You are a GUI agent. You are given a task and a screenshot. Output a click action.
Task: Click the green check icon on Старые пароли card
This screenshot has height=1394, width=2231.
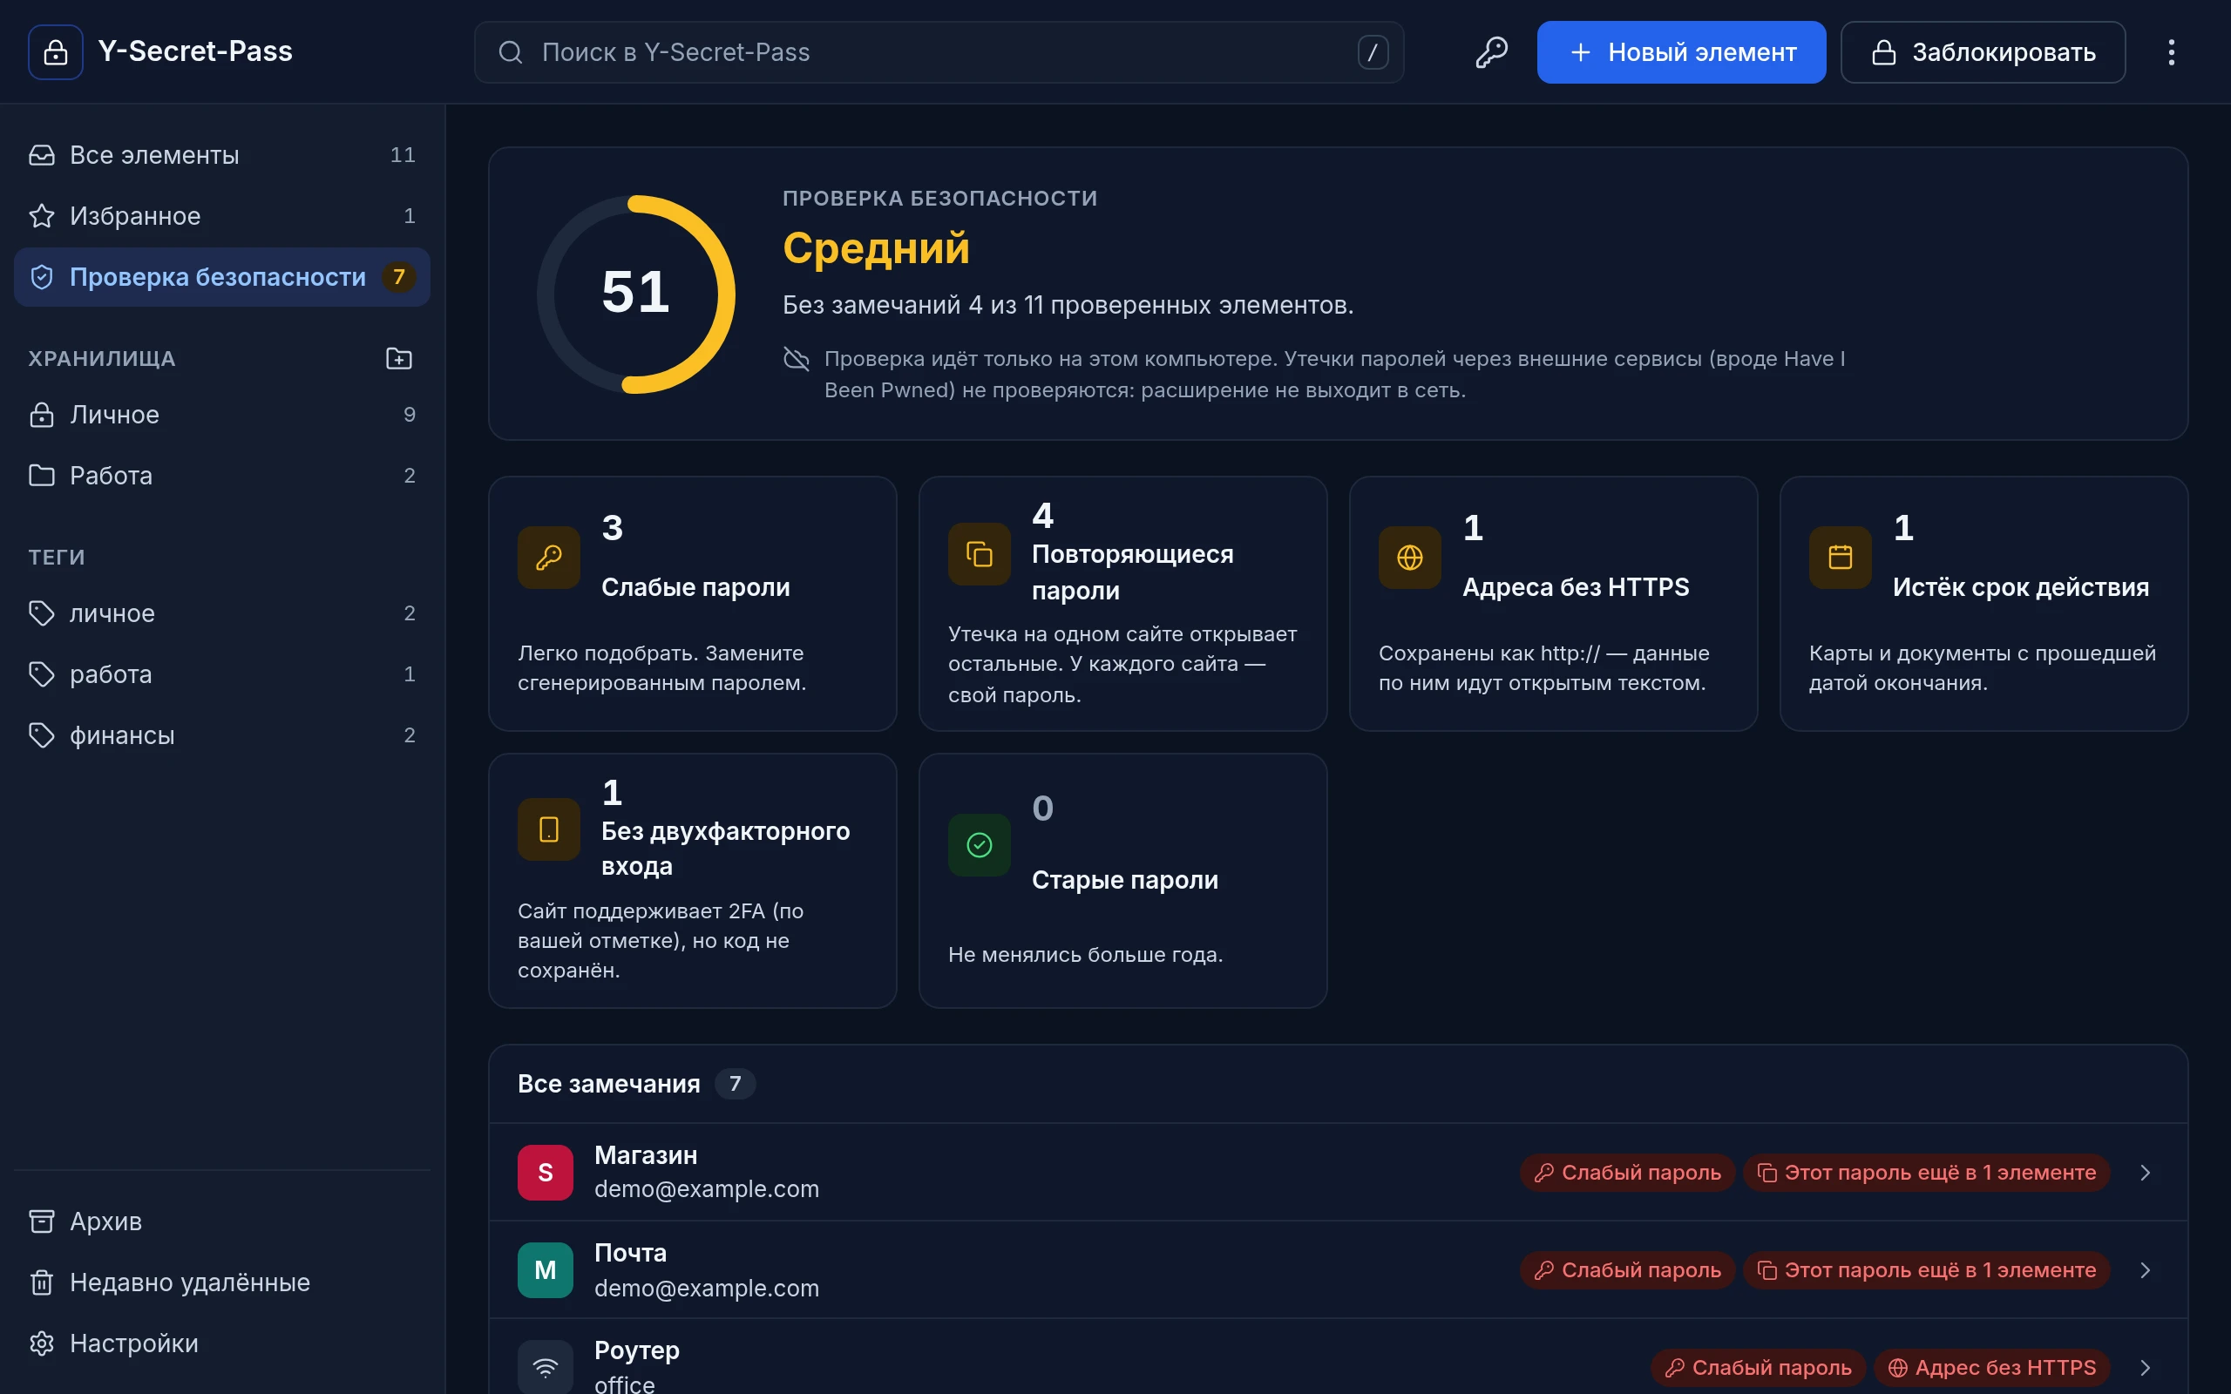pyautogui.click(x=979, y=844)
